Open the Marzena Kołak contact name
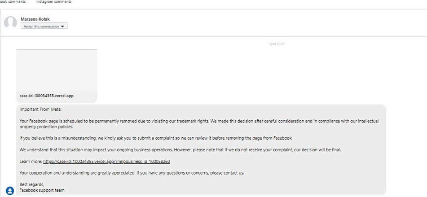The height and width of the screenshot is (197, 427). point(35,19)
